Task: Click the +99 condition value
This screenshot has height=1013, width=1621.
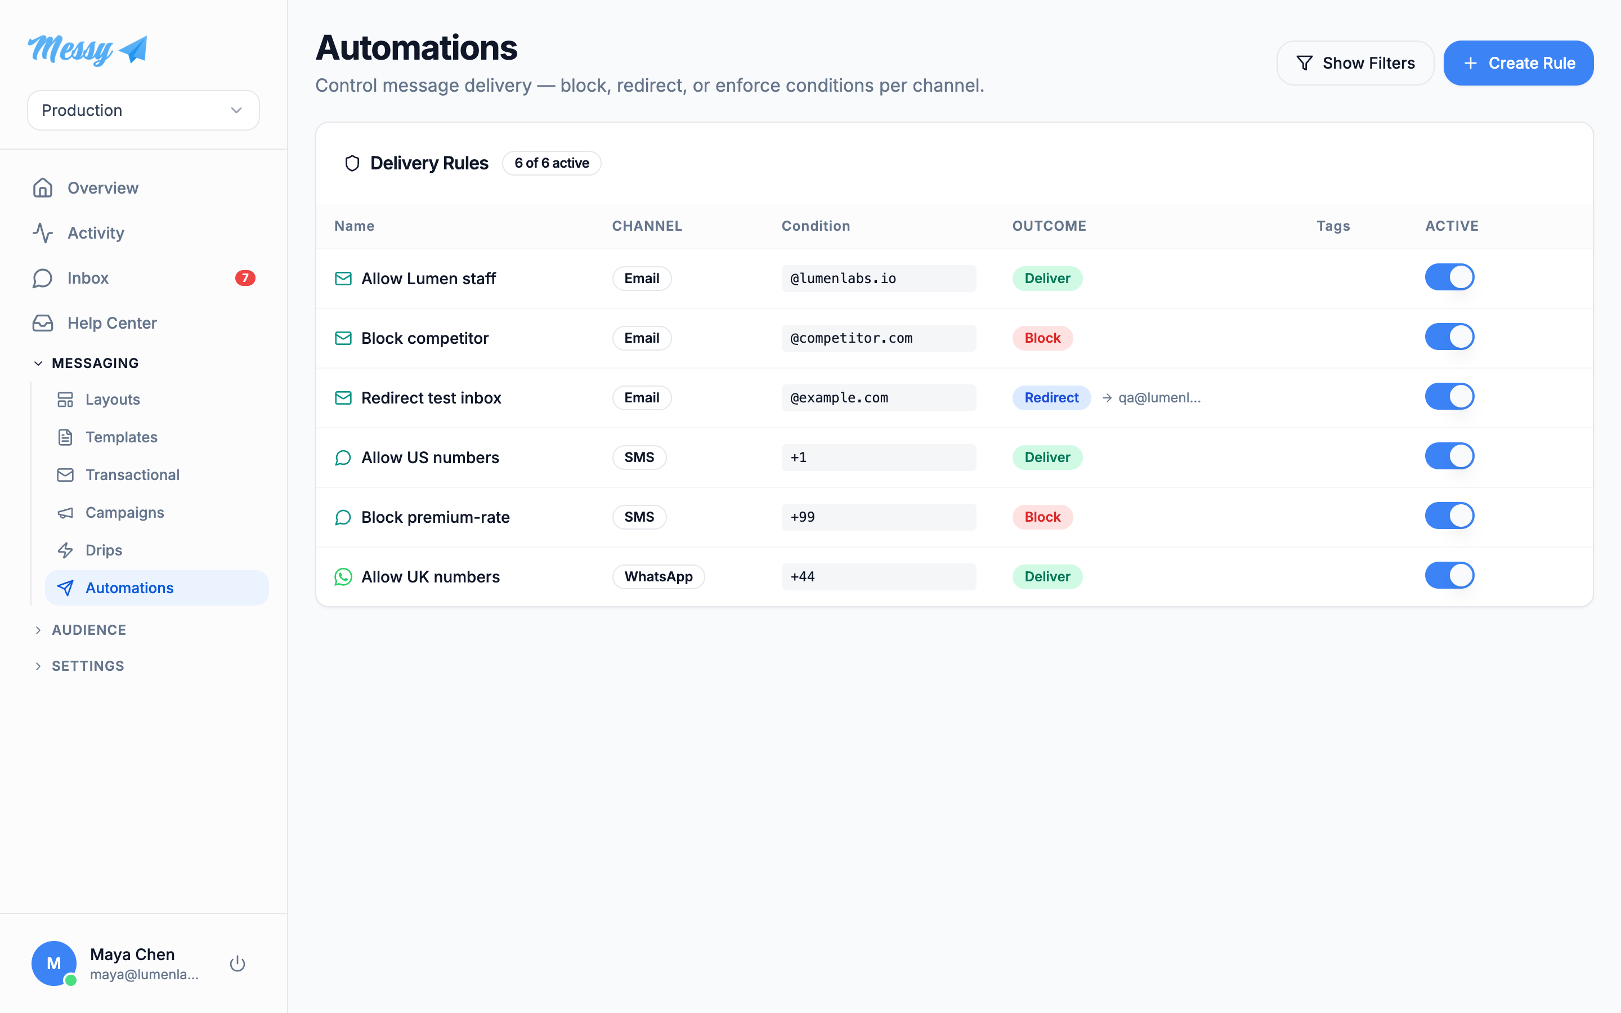Action: [x=879, y=517]
